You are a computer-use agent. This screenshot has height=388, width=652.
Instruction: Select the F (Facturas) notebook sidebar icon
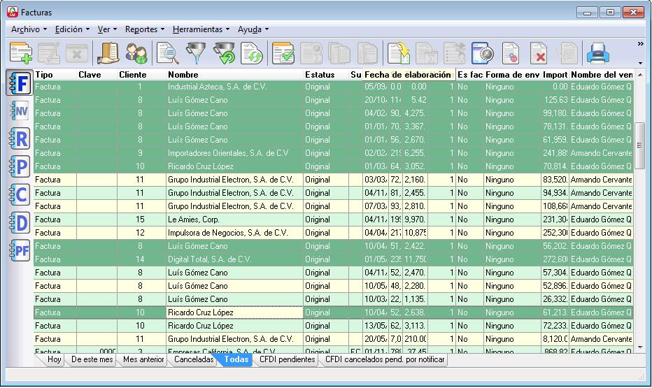coord(19,83)
